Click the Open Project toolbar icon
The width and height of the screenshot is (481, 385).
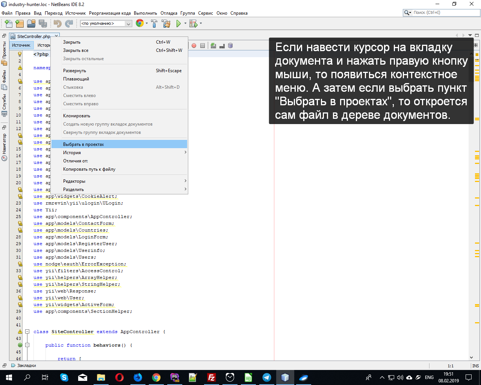pyautogui.click(x=31, y=24)
